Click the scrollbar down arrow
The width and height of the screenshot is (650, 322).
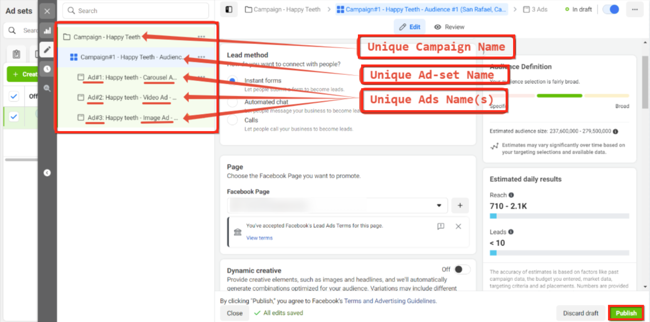pyautogui.click(x=645, y=287)
